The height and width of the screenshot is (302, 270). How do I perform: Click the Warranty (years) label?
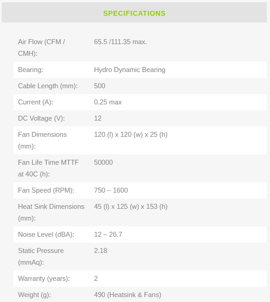pyautogui.click(x=44, y=279)
